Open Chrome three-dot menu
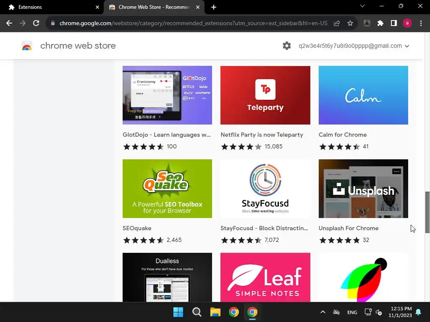 point(421,23)
